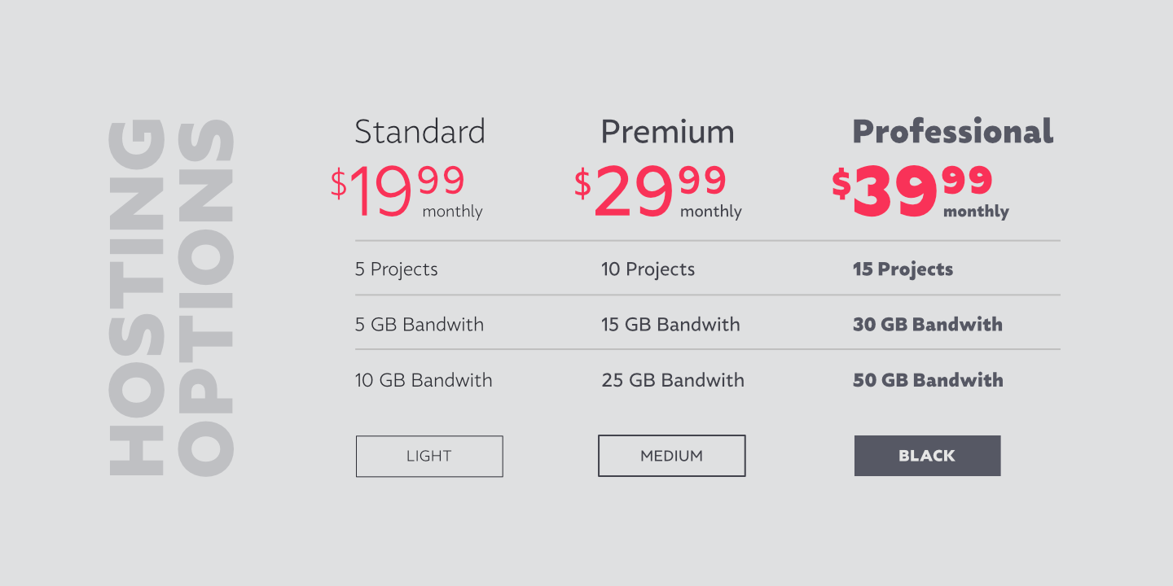Select the 10 Projects feature text
Screen dimensions: 1173x586
[x=648, y=269]
